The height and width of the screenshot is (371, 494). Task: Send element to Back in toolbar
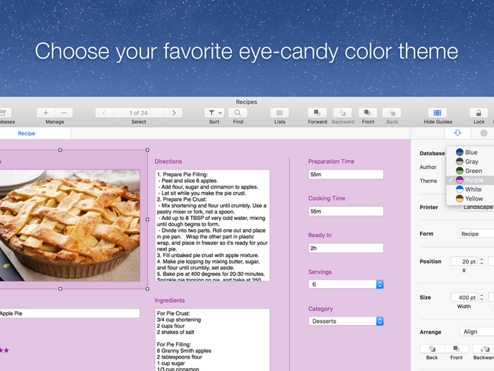392,113
